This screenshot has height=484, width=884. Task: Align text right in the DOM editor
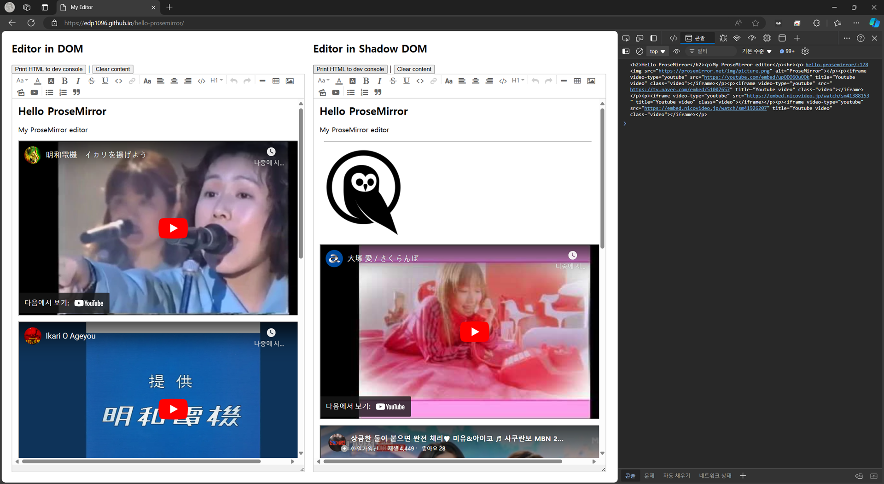click(188, 81)
